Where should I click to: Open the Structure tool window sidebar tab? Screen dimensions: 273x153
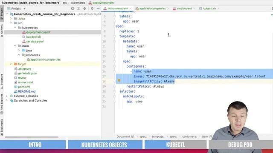click(2, 81)
